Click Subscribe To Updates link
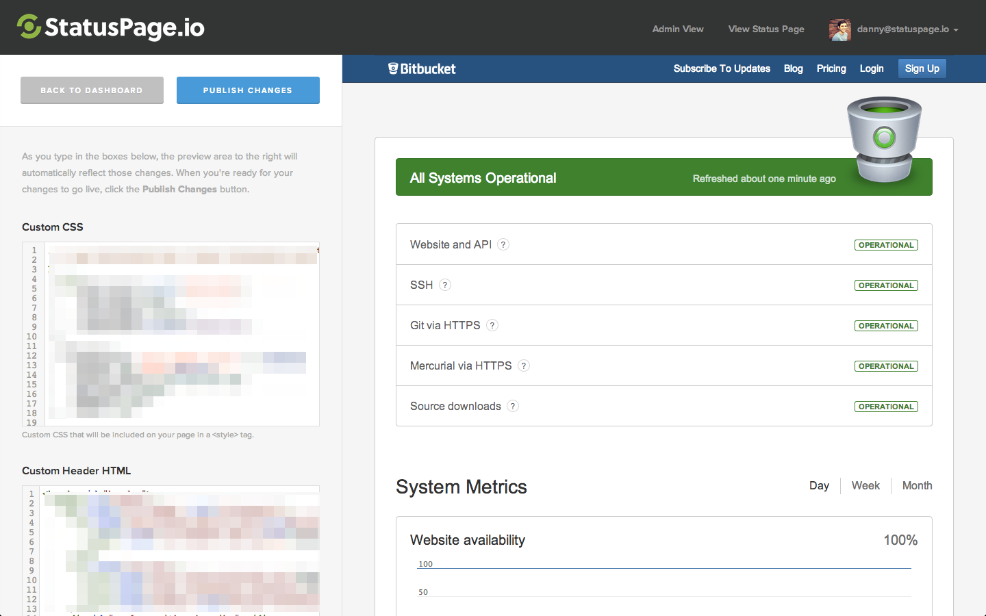 722,68
